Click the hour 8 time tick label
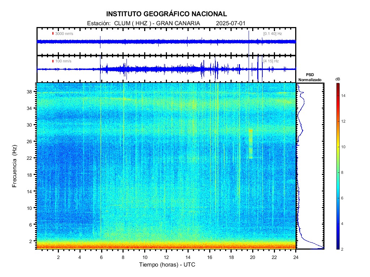The height and width of the screenshot is (277, 370). pyautogui.click(x=123, y=257)
